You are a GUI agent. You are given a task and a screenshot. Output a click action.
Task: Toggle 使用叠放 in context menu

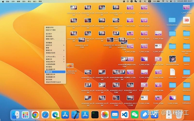[55, 43]
